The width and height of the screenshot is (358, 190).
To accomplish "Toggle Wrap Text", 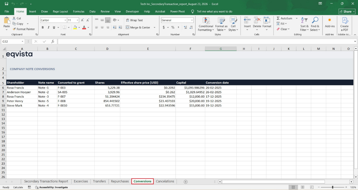I will pyautogui.click(x=134, y=20).
